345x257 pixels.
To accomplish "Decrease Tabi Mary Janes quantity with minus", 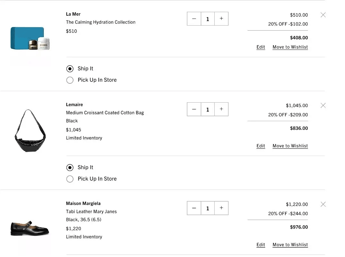I will pyautogui.click(x=194, y=208).
